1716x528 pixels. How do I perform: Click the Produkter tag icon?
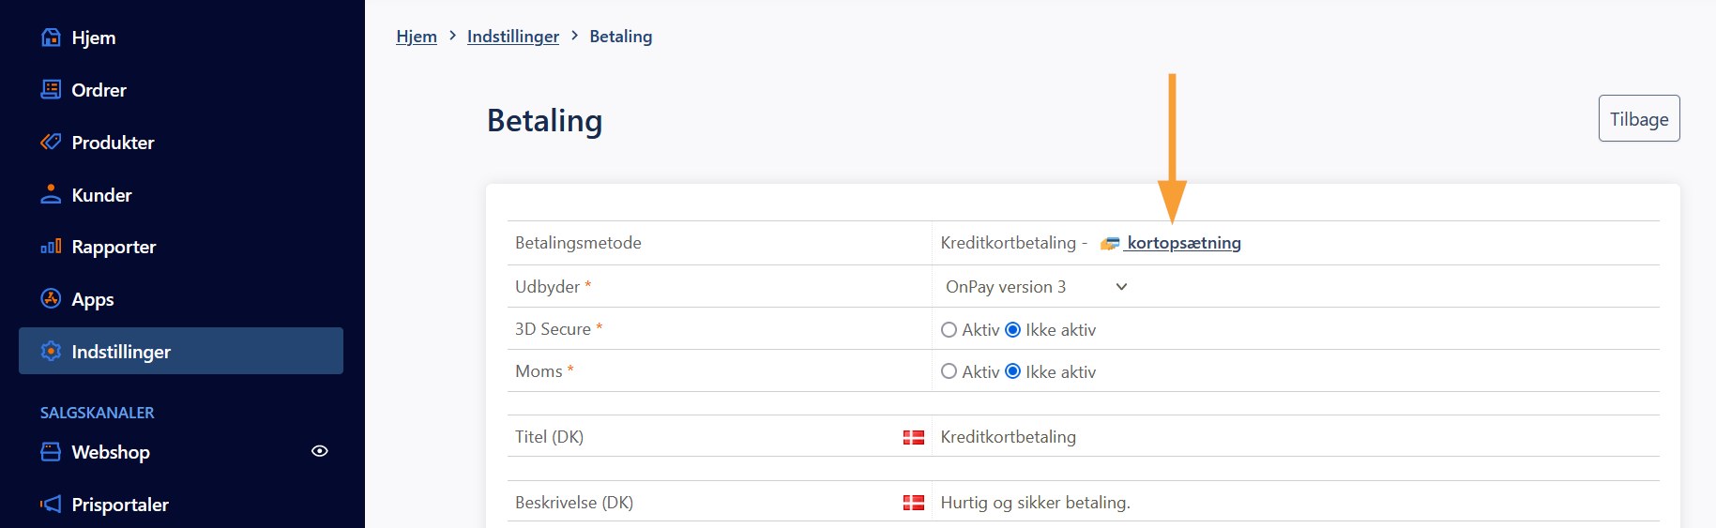[51, 142]
